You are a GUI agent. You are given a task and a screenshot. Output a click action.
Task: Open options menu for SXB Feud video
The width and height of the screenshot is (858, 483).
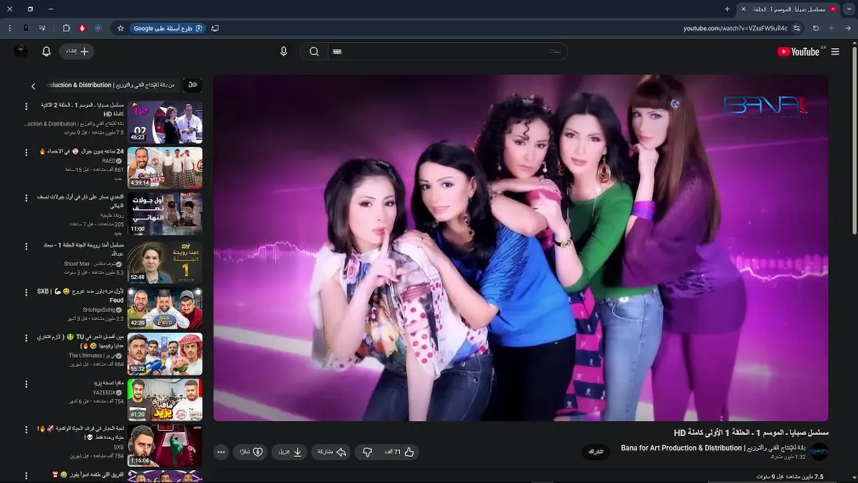26,292
